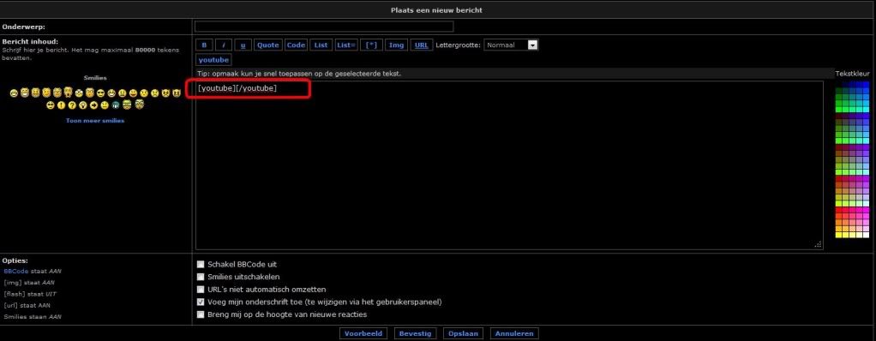876x341 pixels.
Task: Insert the teal-colored smiley
Action: pos(116,105)
